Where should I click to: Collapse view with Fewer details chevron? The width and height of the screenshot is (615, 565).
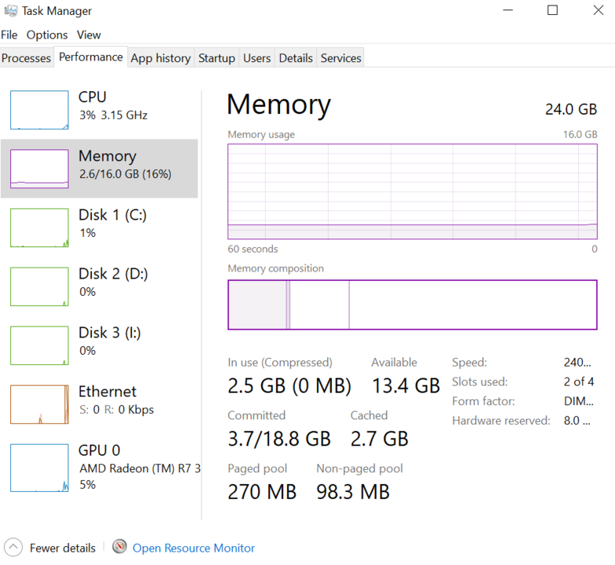coord(13,548)
